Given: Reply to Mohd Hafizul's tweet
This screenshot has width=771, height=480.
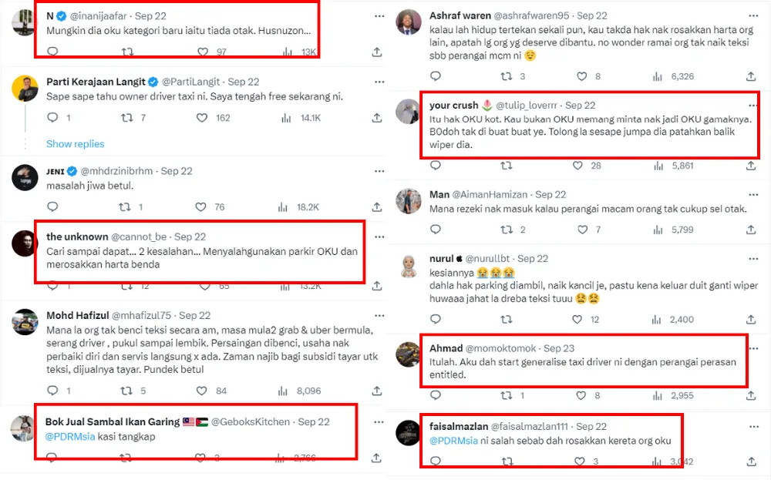Looking at the screenshot, I should click(x=52, y=391).
